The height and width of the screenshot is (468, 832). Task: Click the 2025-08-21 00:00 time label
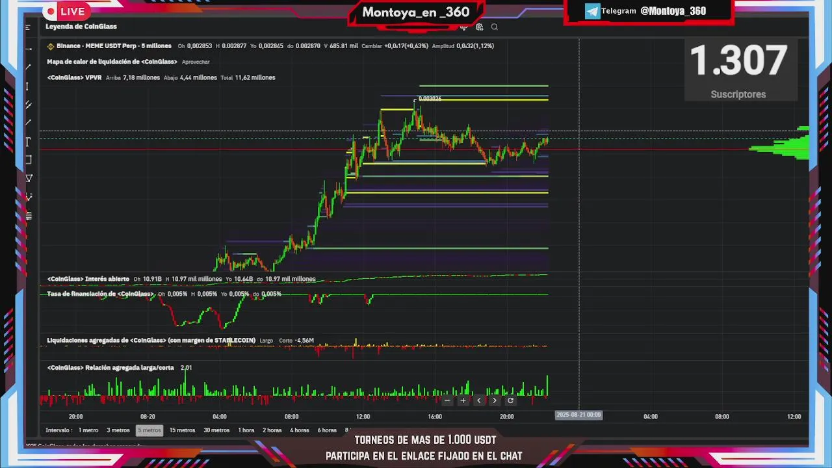pyautogui.click(x=578, y=415)
